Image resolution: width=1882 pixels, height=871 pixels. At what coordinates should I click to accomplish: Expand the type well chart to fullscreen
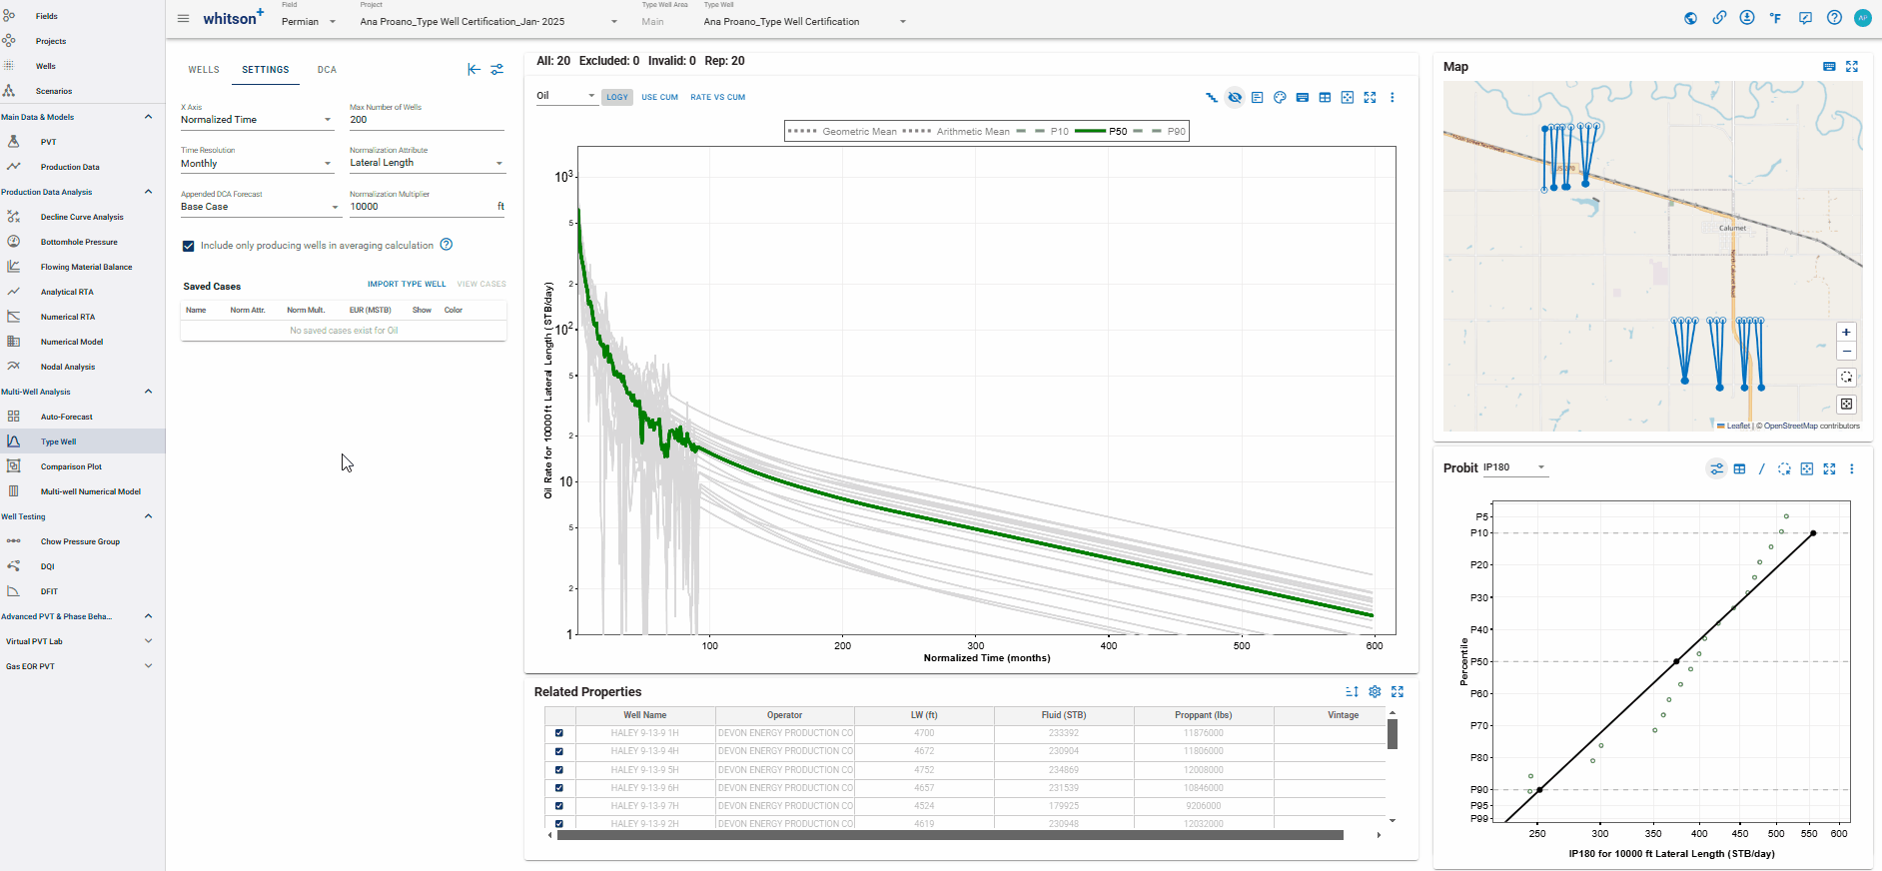coord(1370,97)
